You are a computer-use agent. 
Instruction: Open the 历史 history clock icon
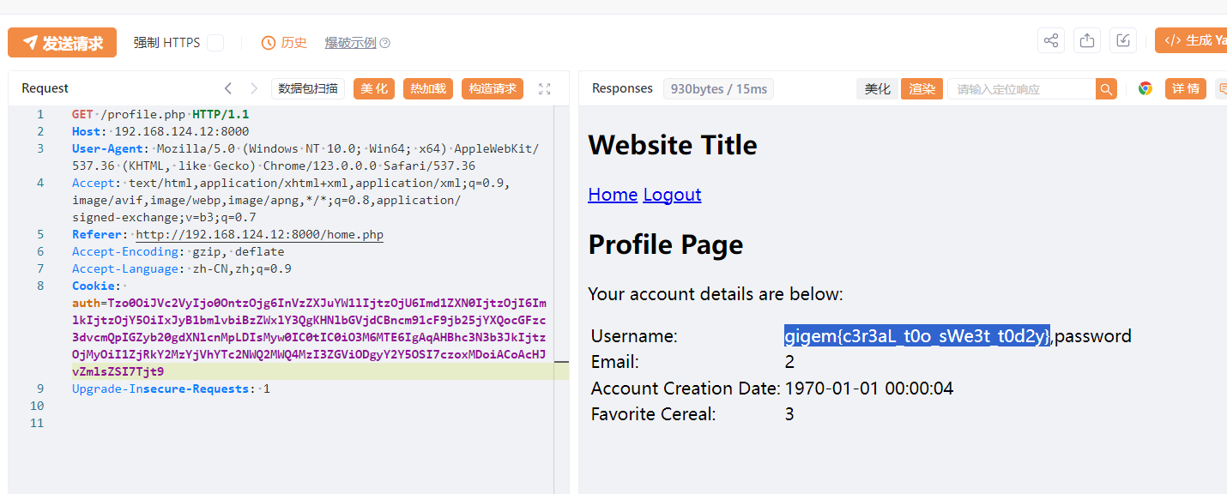269,43
